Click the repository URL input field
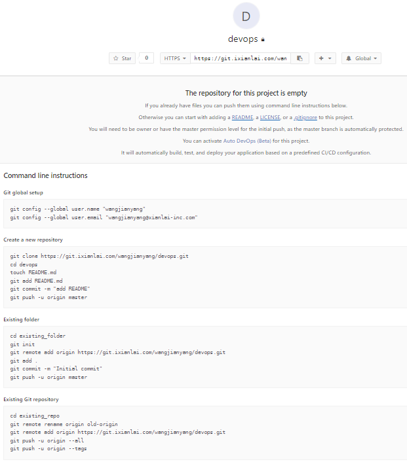The image size is (407, 464). pos(241,58)
